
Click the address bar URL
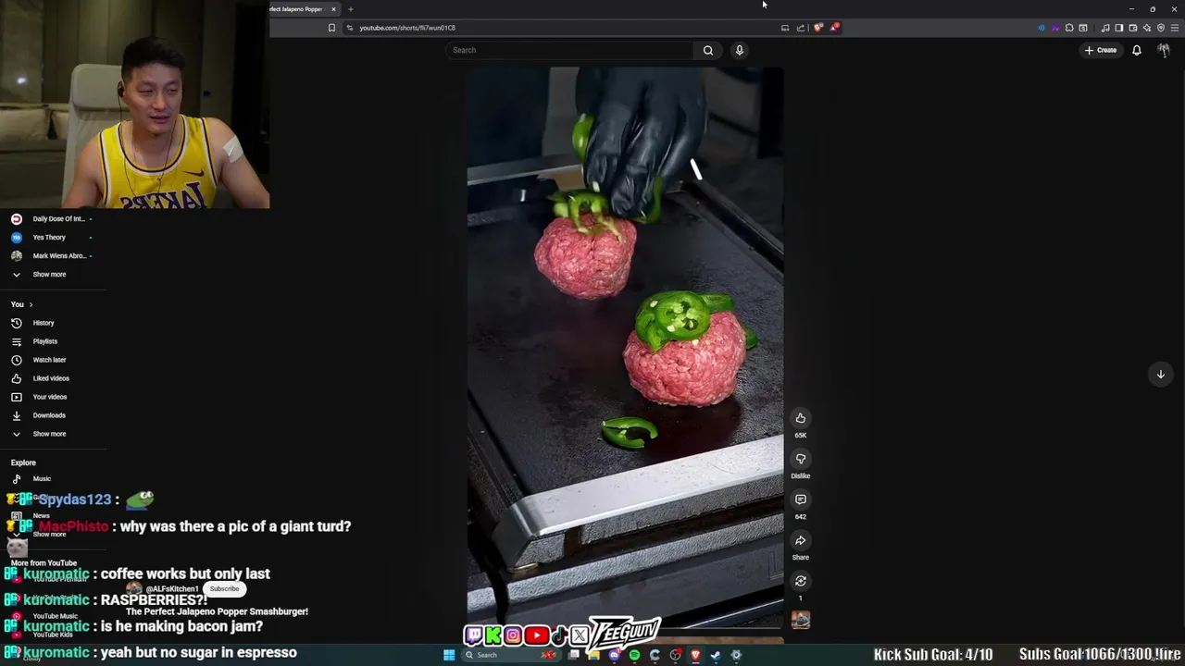coord(407,28)
